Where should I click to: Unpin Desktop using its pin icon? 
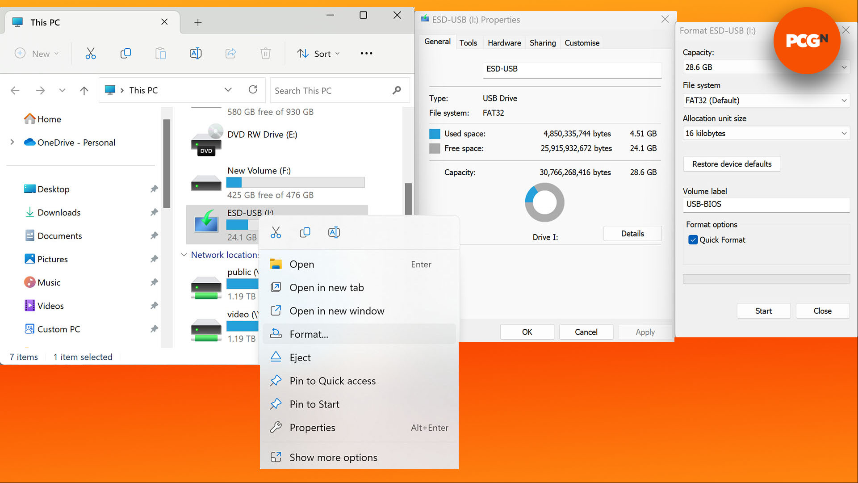pos(154,189)
